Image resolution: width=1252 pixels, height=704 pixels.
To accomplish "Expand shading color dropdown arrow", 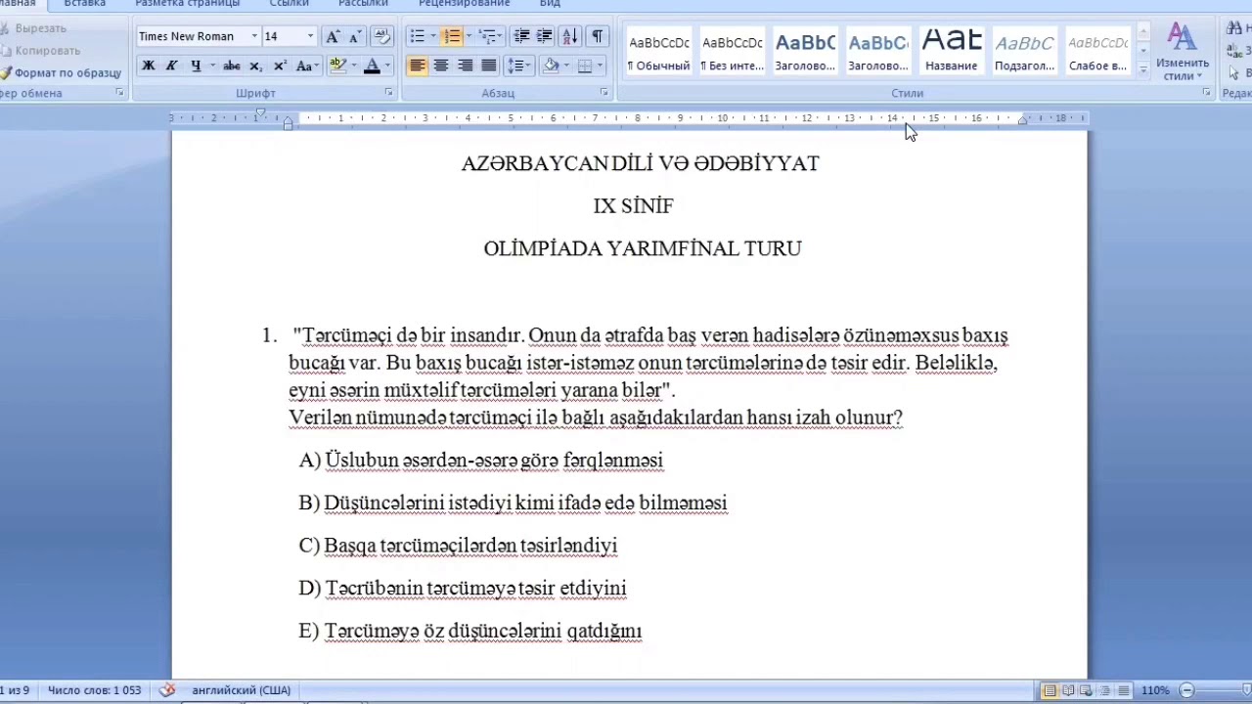I will coord(566,66).
